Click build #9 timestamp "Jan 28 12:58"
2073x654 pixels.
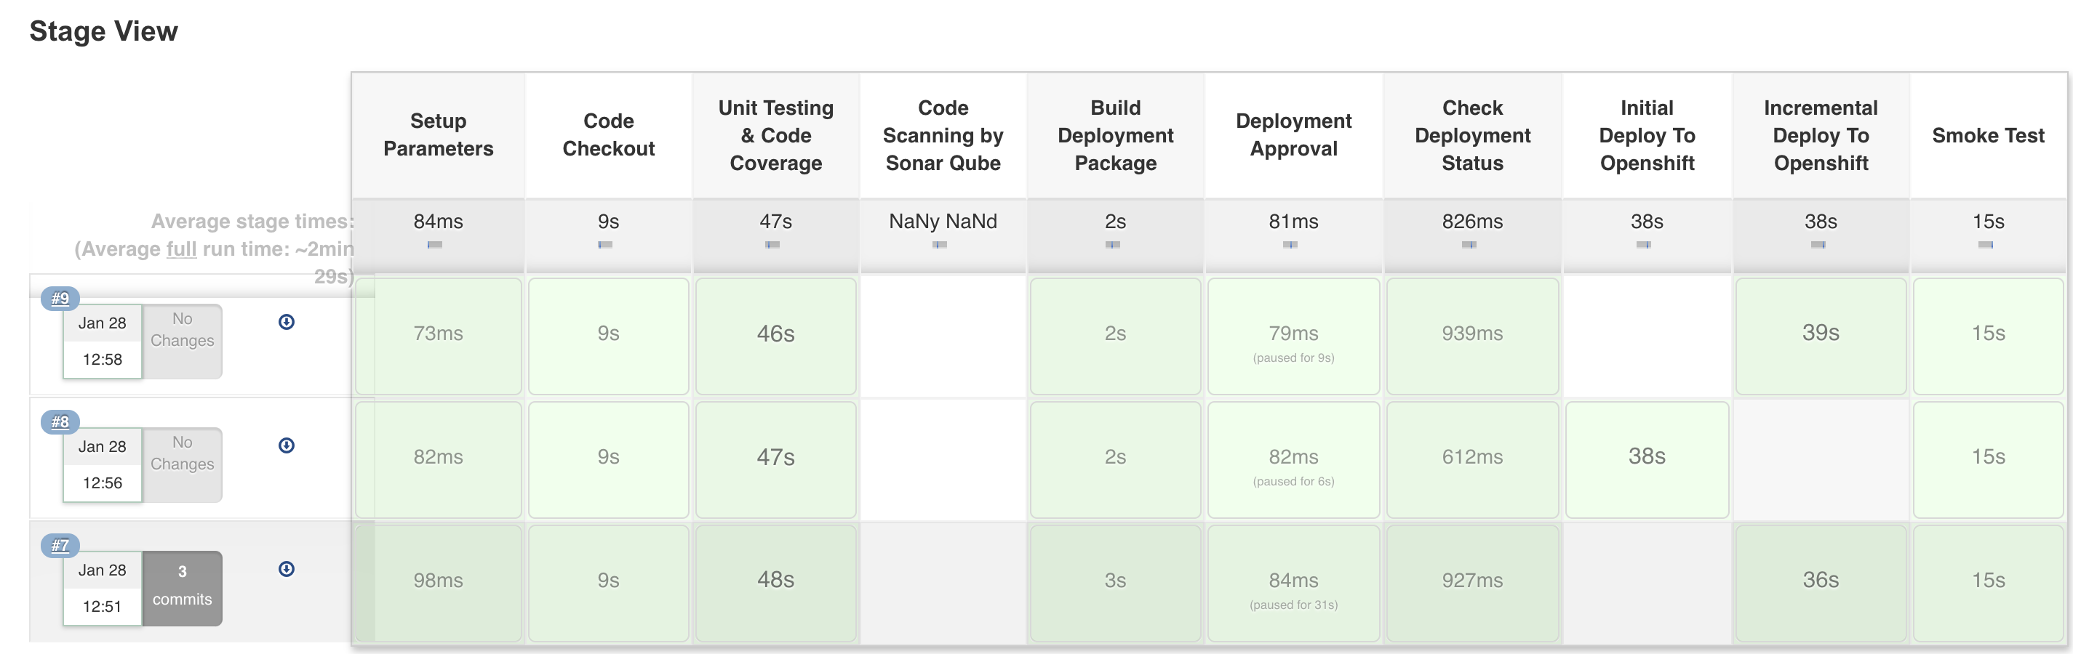coord(103,341)
